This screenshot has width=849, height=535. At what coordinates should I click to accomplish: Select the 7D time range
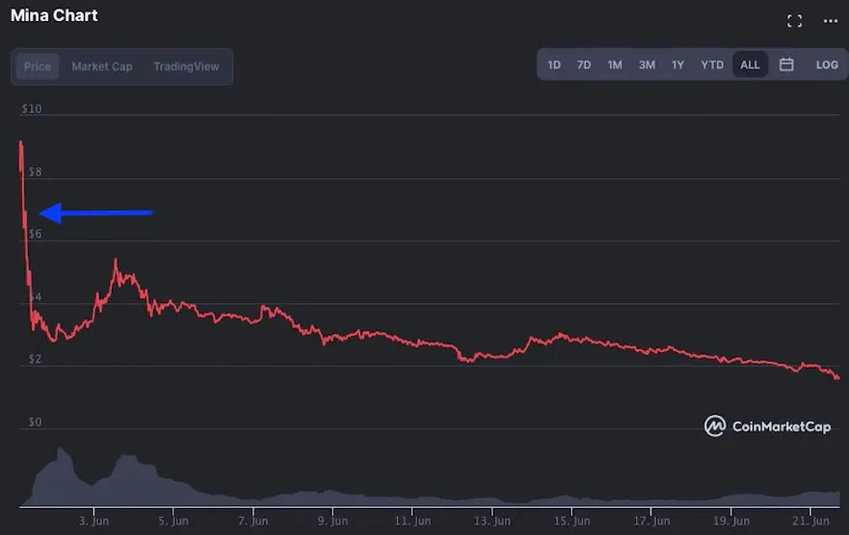pos(584,64)
